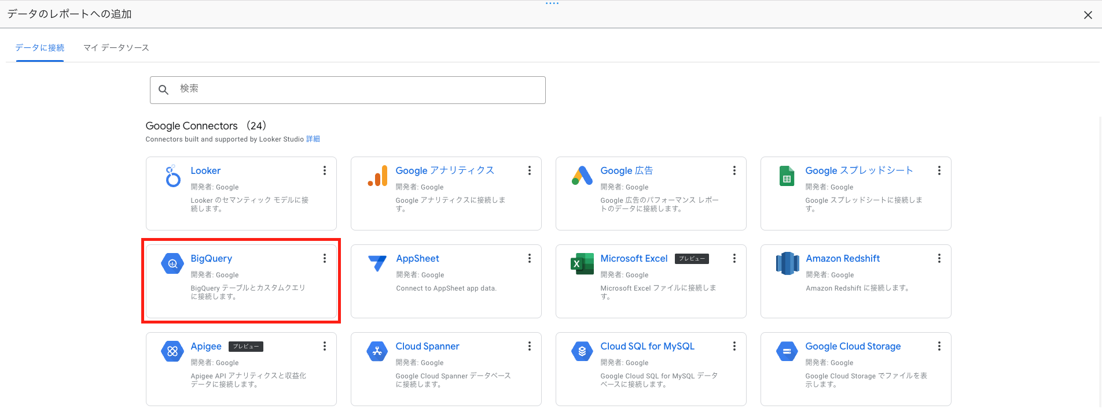Image resolution: width=1102 pixels, height=409 pixels.
Task: Select the Cloud Spanner connector title
Action: pos(427,346)
